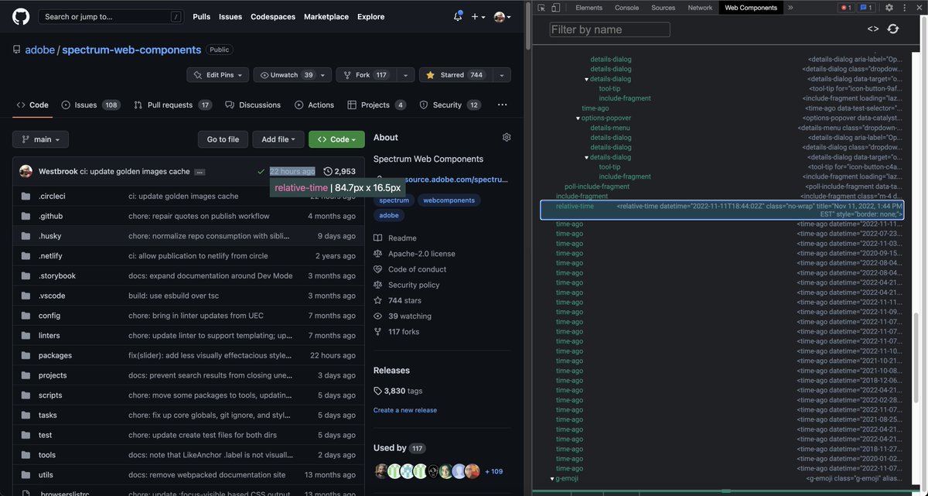Open the three-dot overflow in repository tabs

tap(502, 105)
